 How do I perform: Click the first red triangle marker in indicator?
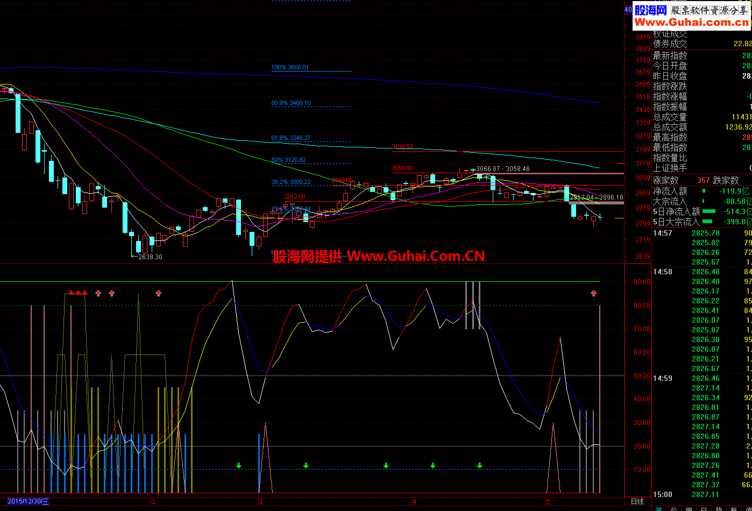pos(72,293)
